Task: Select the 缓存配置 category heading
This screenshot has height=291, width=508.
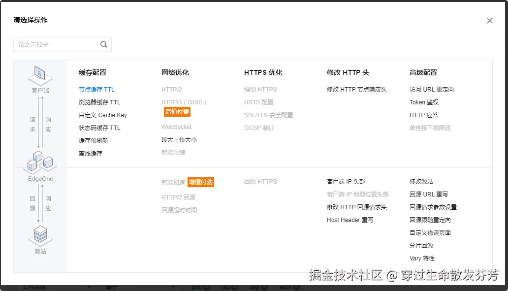Action: tap(92, 72)
